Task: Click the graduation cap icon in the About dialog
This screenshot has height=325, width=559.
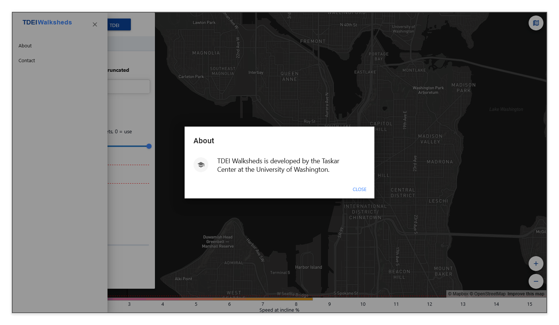Action: pos(201,165)
